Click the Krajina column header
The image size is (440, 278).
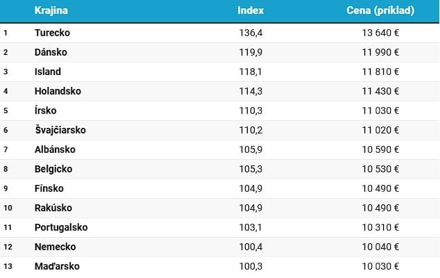51,11
